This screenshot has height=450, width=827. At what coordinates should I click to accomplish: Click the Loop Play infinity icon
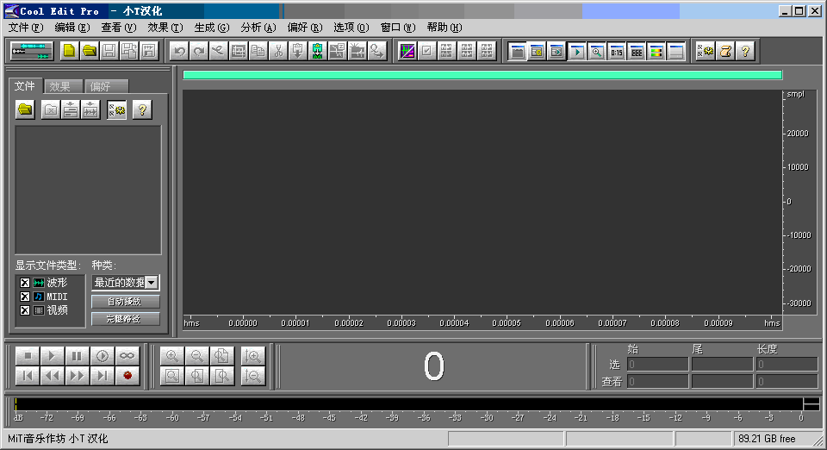[x=127, y=355]
